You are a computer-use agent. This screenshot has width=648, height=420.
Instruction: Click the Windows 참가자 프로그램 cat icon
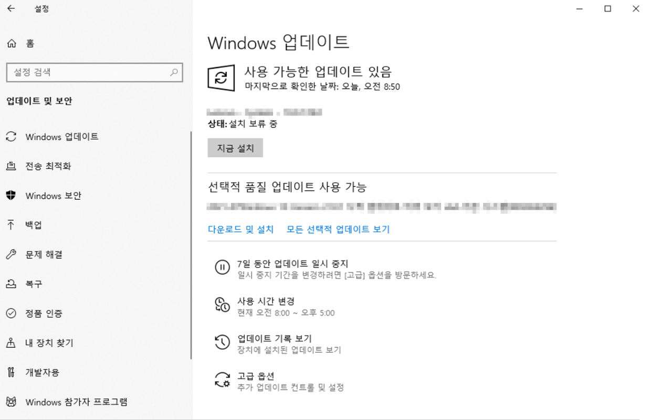tap(11, 402)
